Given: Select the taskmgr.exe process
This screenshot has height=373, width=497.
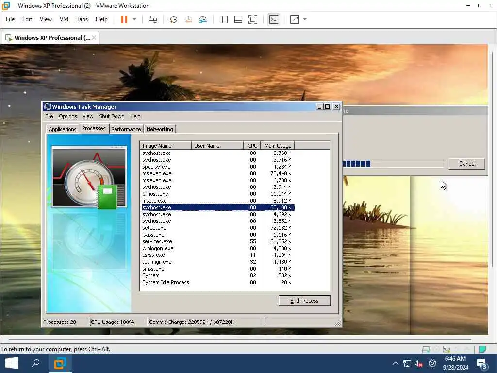Looking at the screenshot, I should (218, 262).
